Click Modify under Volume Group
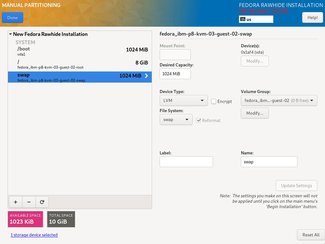Screen dimensions: 325x244 (255, 113)
